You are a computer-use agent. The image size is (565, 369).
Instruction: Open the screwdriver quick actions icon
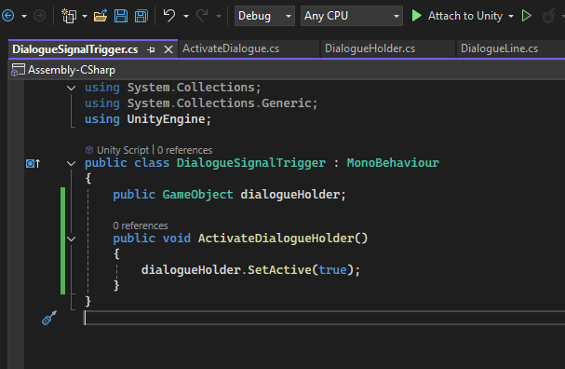pyautogui.click(x=49, y=318)
